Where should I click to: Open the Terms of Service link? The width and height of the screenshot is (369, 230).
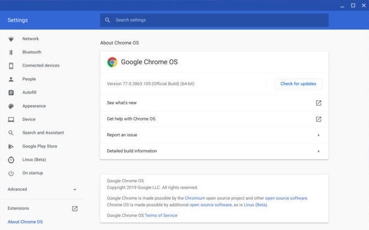click(161, 215)
